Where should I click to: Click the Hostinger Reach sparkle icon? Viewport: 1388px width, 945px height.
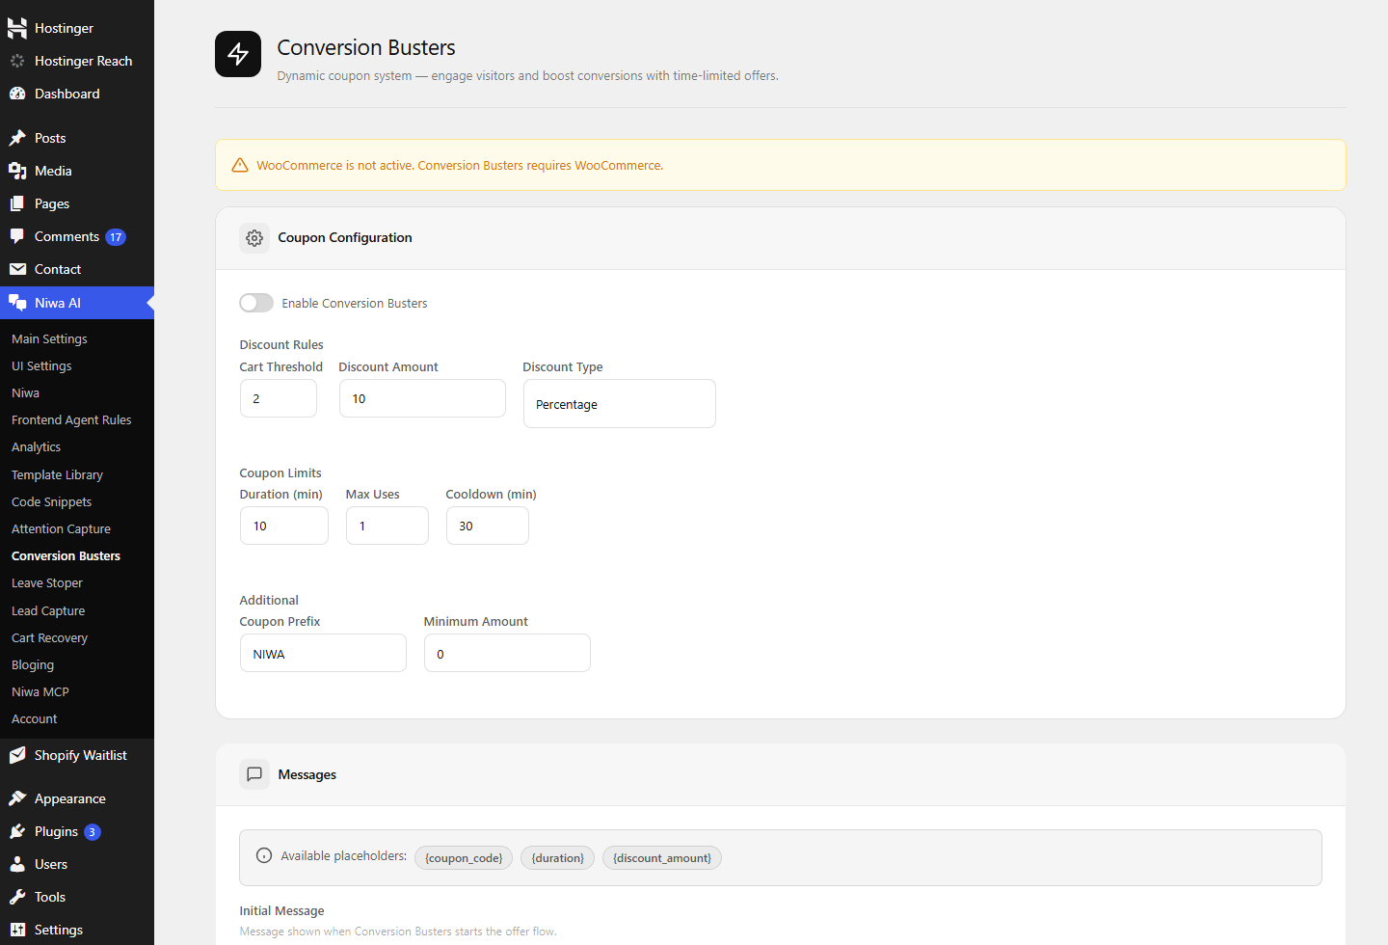pyautogui.click(x=17, y=61)
